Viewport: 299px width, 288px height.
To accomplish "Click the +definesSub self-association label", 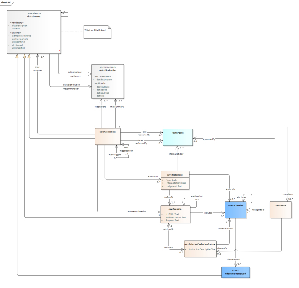I will pyautogui.click(x=197, y=196).
